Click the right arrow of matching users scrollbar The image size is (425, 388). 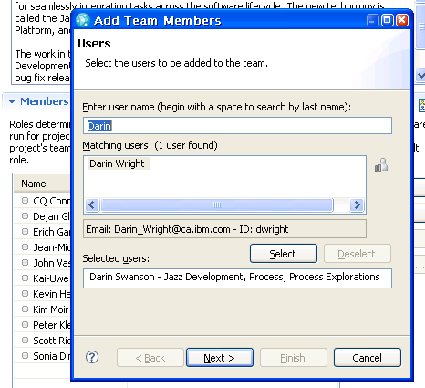pos(358,205)
